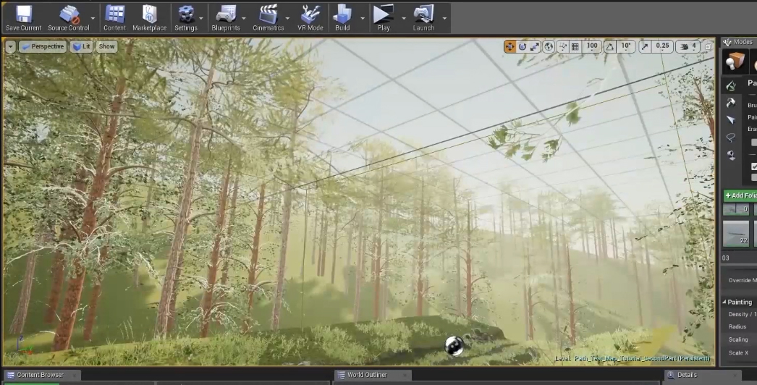Open the Content browser toolbar button
The width and height of the screenshot is (757, 385).
(114, 18)
